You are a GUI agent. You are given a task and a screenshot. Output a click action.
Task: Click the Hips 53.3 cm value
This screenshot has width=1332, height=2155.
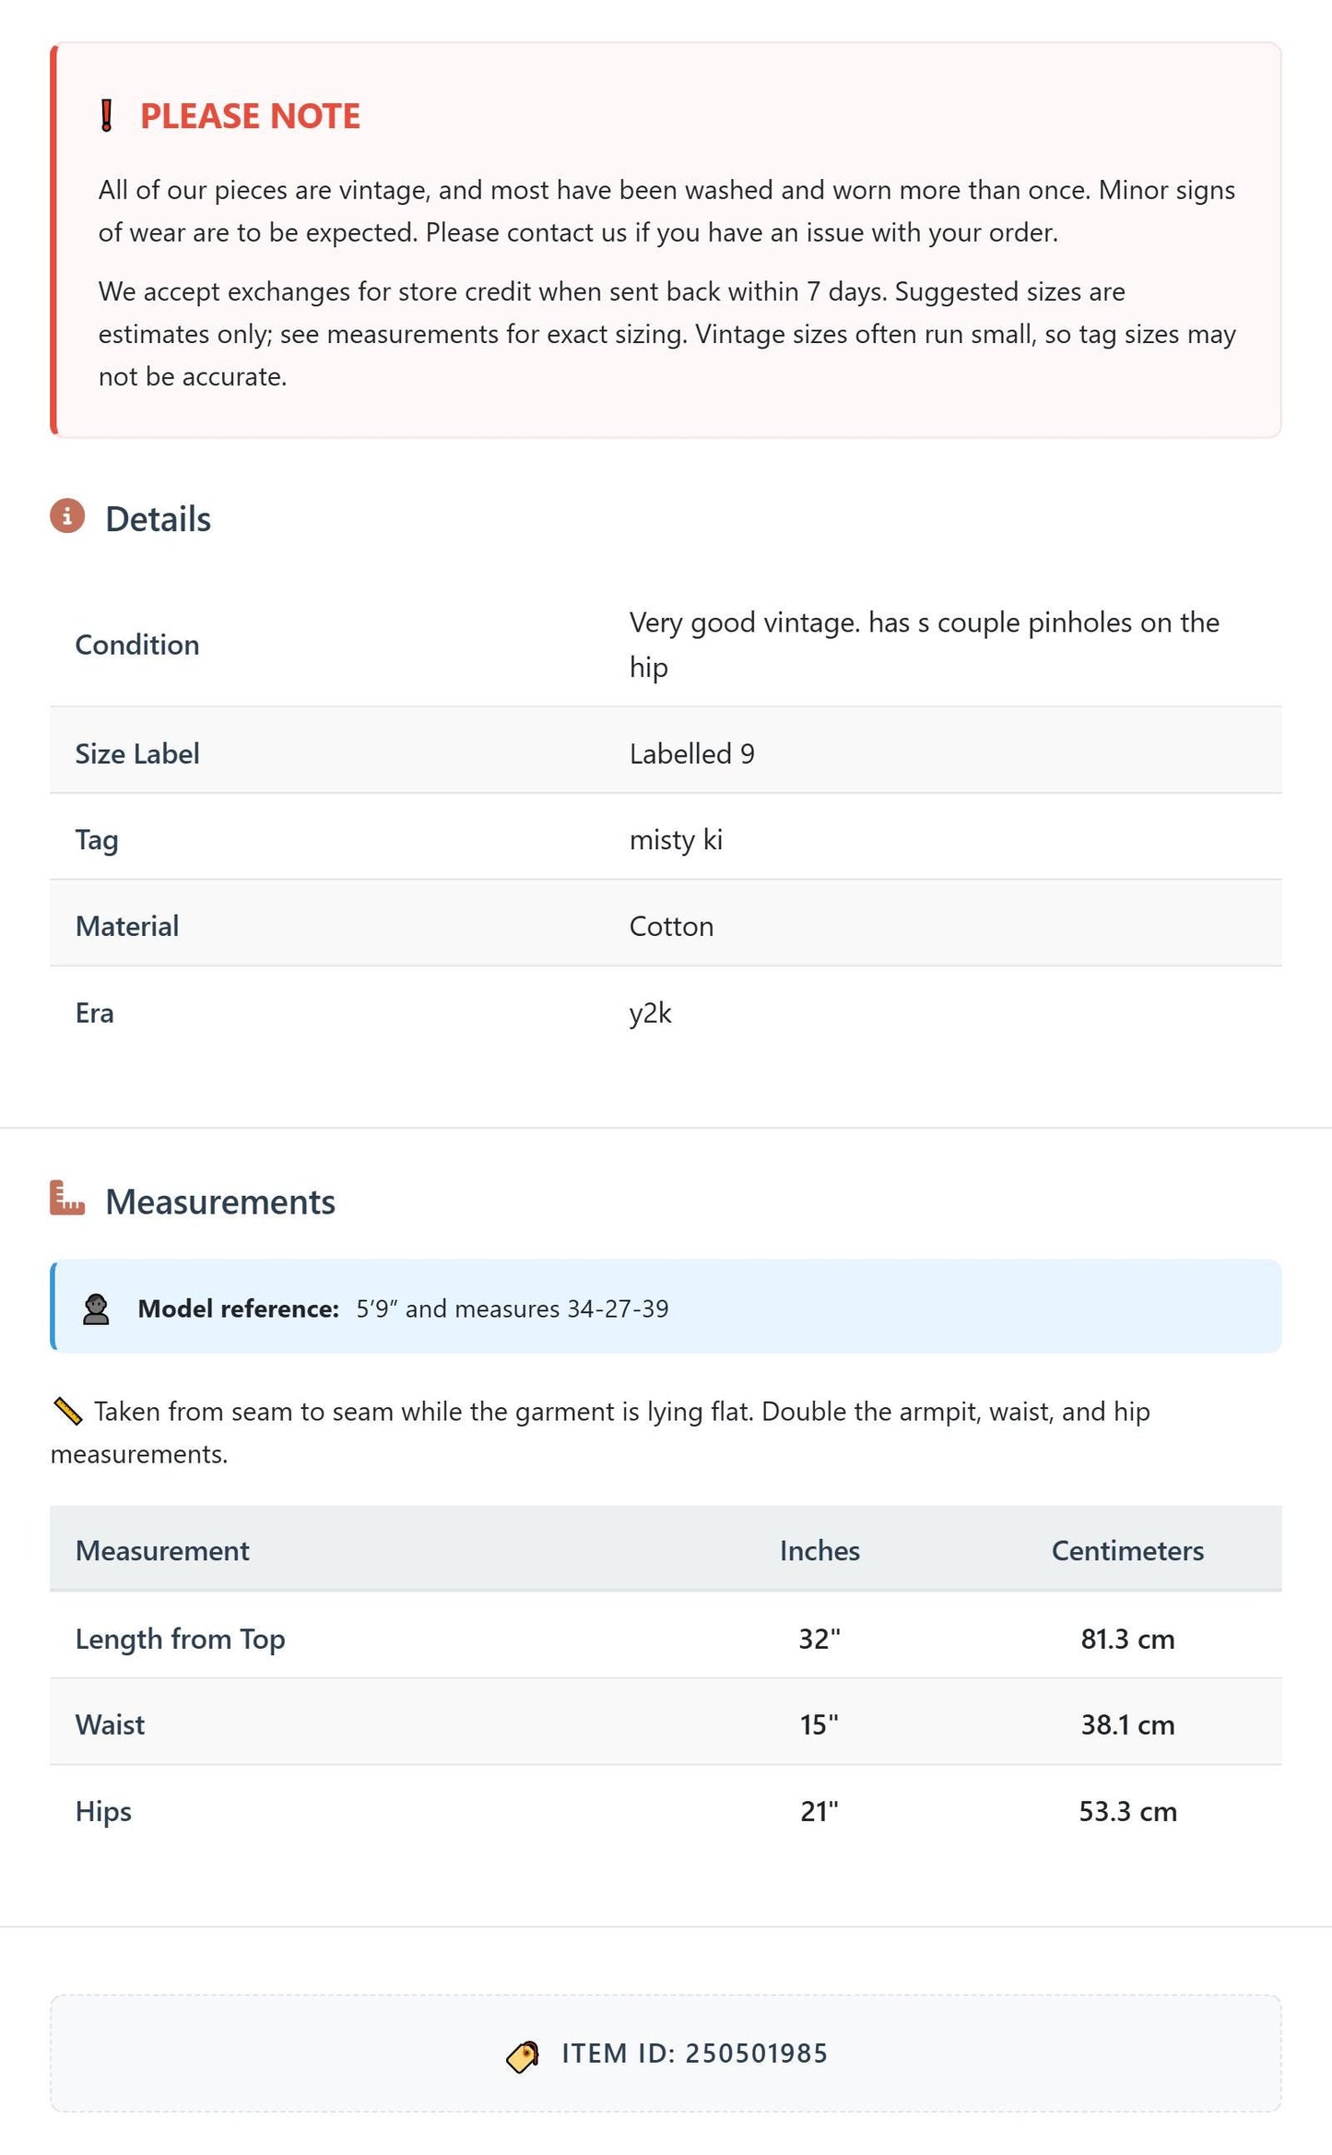click(1127, 1812)
